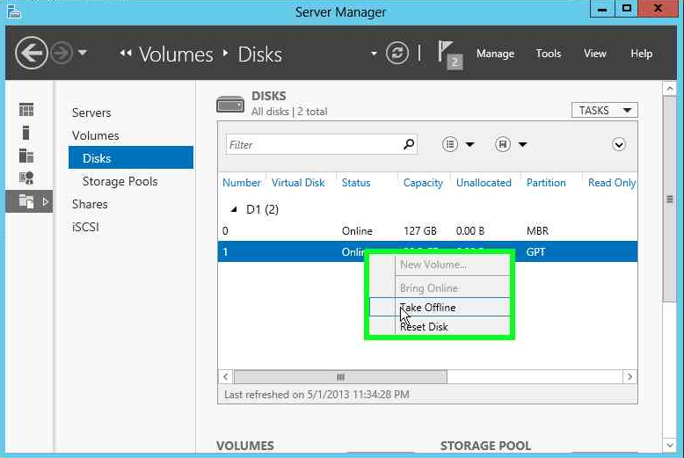Screen dimensions: 684x458
Task: Click horizontal scrollbar left arrow
Action: coord(226,377)
